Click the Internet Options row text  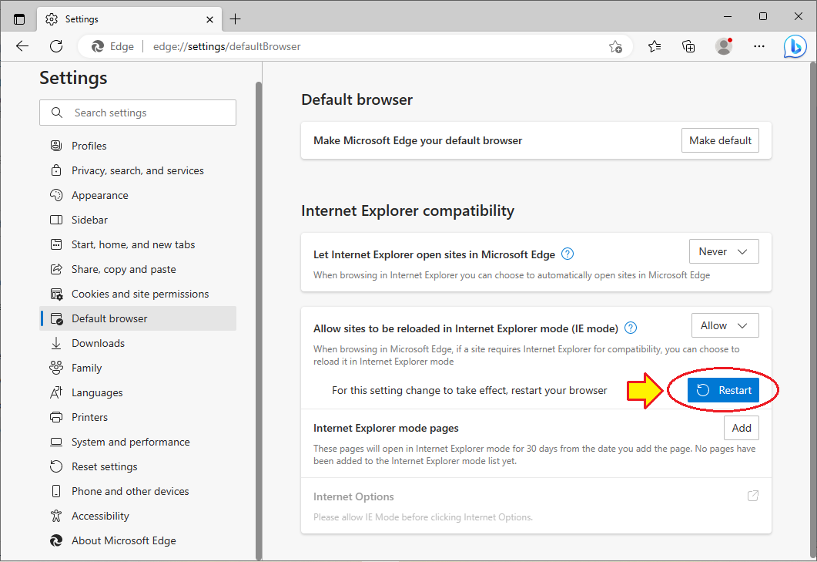coord(353,496)
